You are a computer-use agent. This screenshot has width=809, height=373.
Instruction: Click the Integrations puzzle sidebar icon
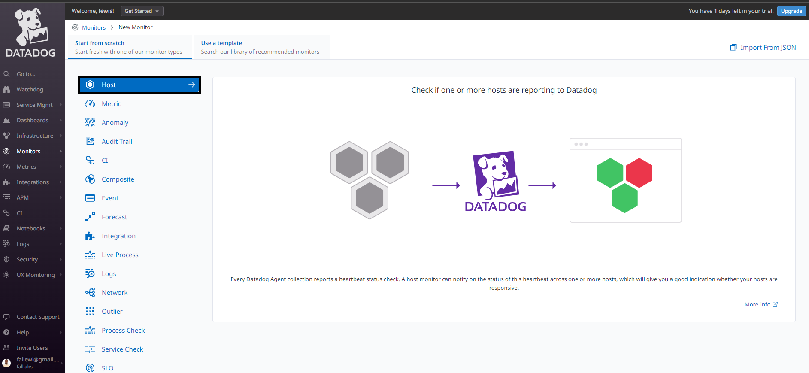coord(6,182)
